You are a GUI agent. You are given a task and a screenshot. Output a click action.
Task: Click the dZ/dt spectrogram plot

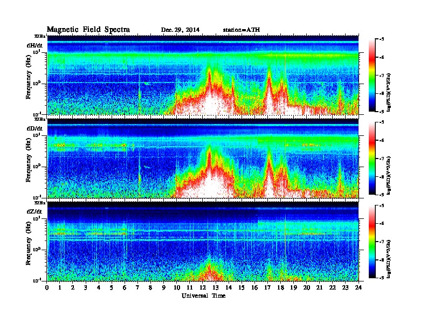pyautogui.click(x=203, y=242)
